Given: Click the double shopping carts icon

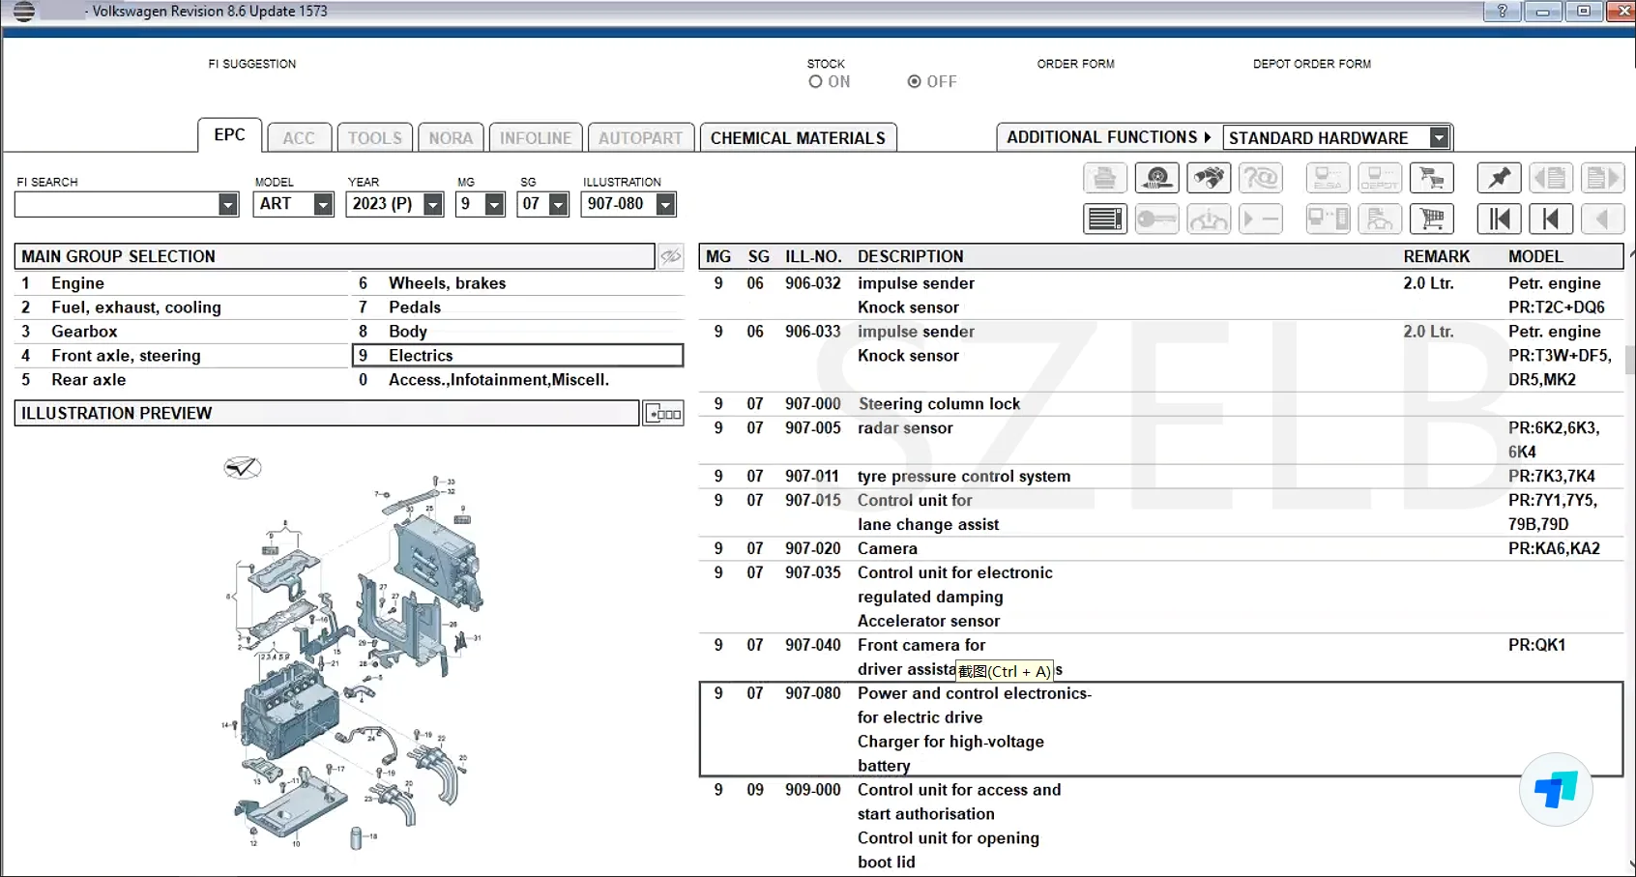Looking at the screenshot, I should pos(1432,178).
